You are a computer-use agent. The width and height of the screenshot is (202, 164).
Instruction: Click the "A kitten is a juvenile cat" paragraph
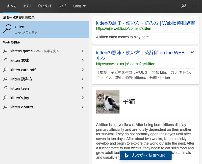pos(145,141)
